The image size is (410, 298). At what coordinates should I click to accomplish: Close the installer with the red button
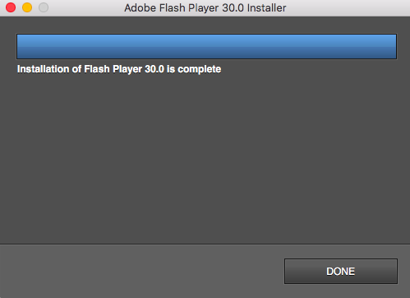pyautogui.click(x=11, y=7)
